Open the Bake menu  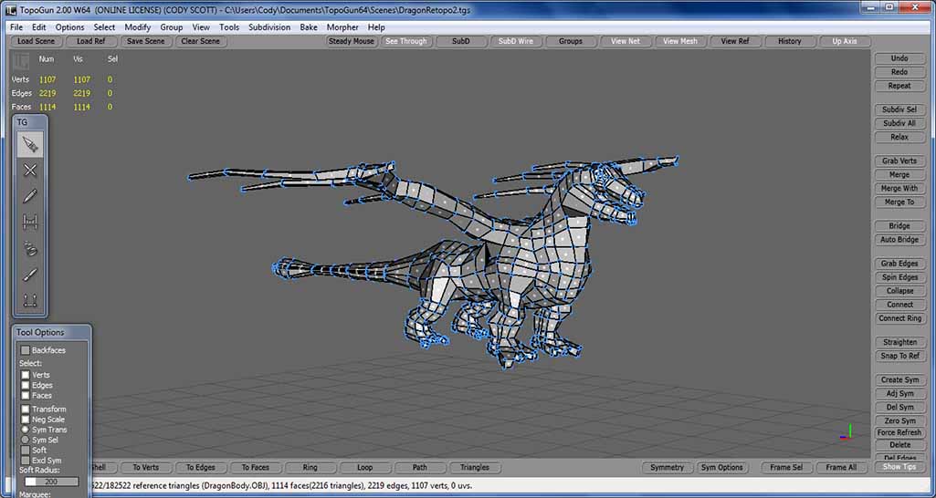309,27
